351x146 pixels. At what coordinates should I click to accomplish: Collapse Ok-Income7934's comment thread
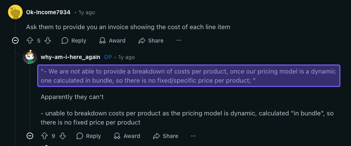pos(15,40)
